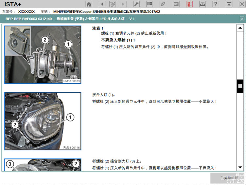Open the split view panel icon

coord(150,4)
